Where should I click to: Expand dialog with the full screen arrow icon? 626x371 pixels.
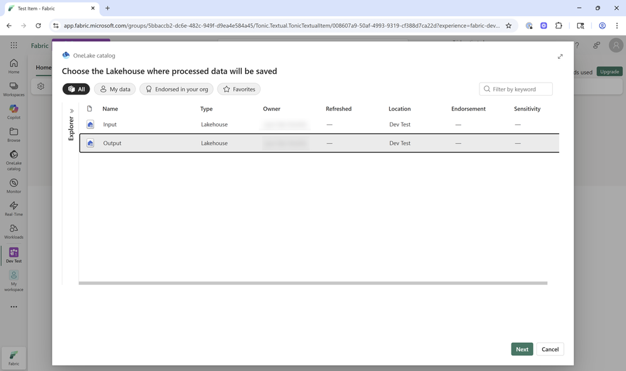click(x=560, y=56)
